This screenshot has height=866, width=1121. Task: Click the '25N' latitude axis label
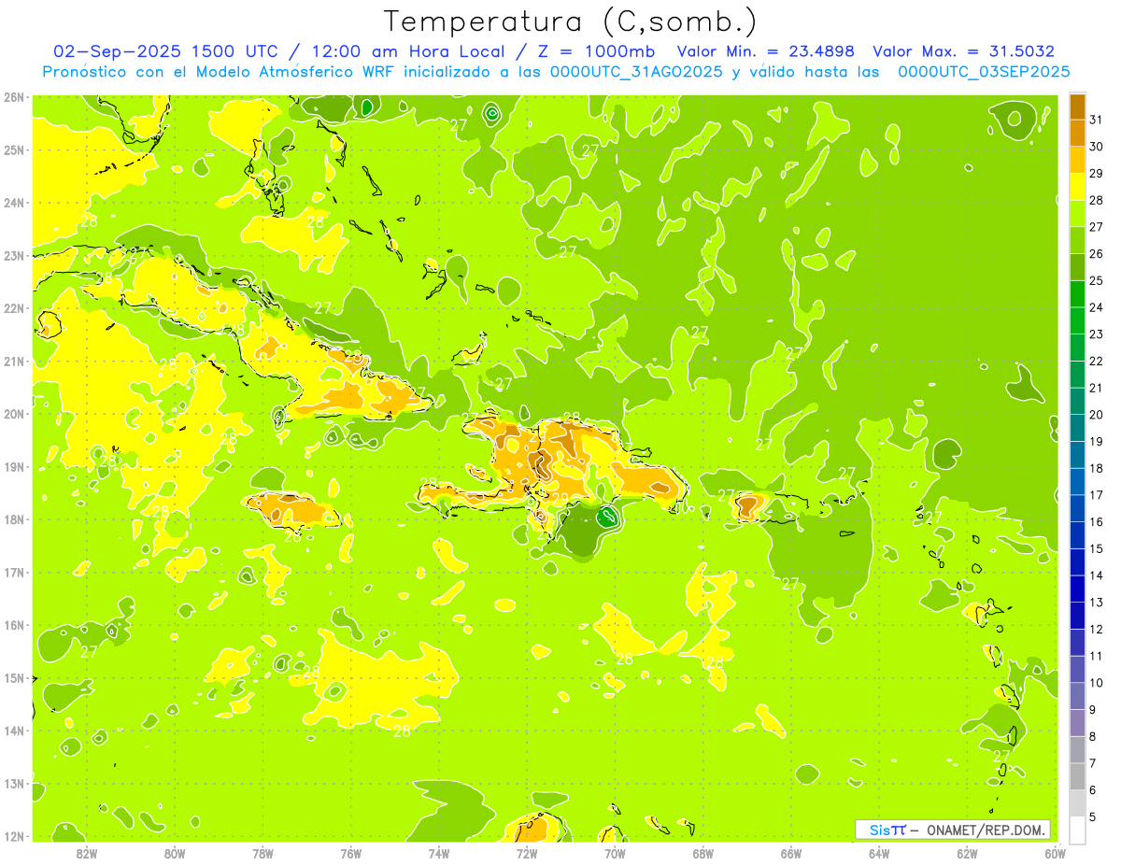pos(15,149)
